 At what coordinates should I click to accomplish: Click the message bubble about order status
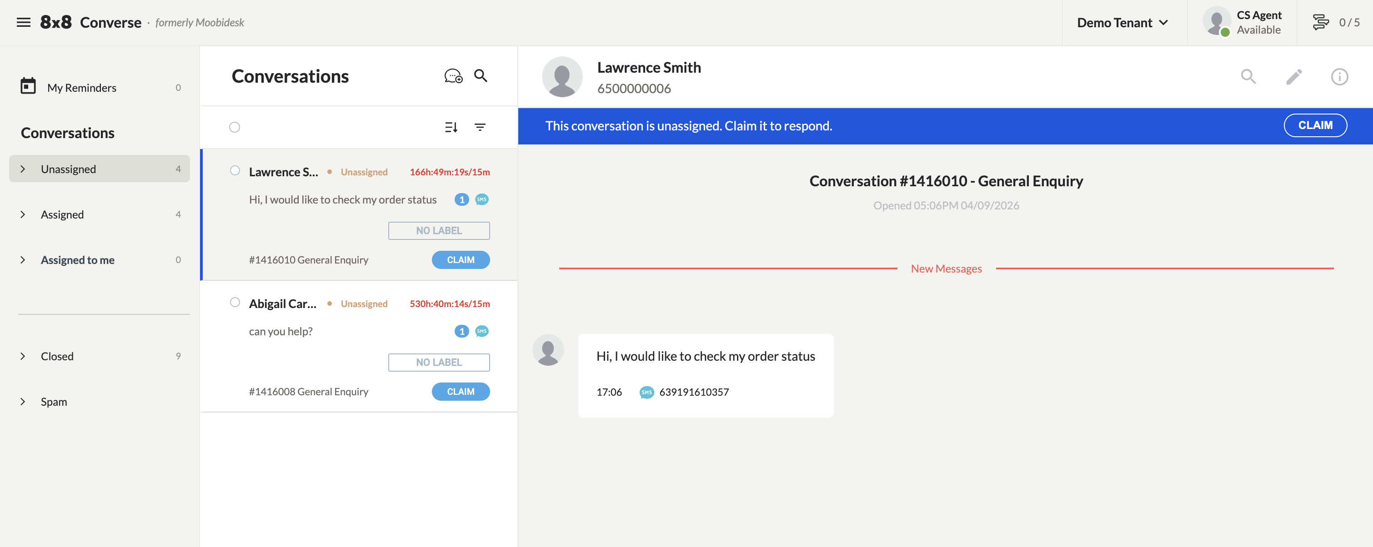[x=706, y=375]
